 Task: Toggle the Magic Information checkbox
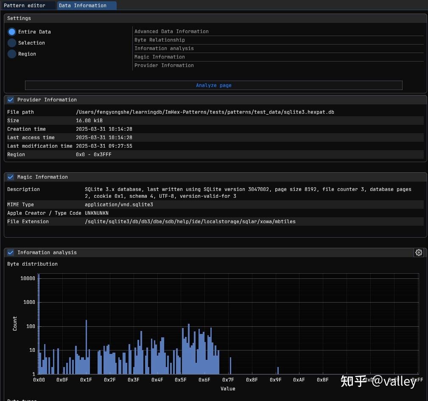coord(11,177)
